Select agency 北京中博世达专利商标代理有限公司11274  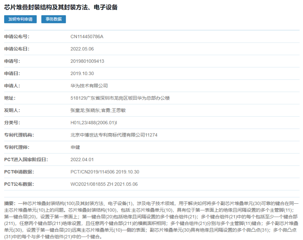pos(114,135)
